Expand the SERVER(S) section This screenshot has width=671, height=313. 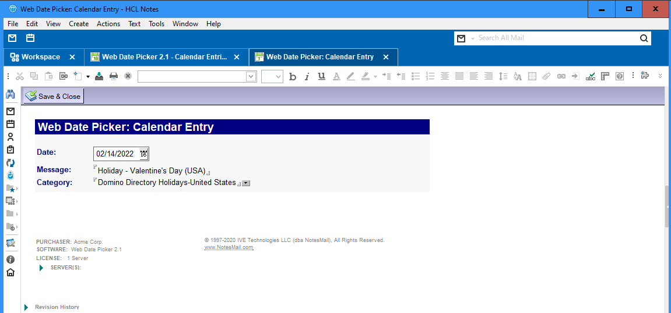pos(41,268)
